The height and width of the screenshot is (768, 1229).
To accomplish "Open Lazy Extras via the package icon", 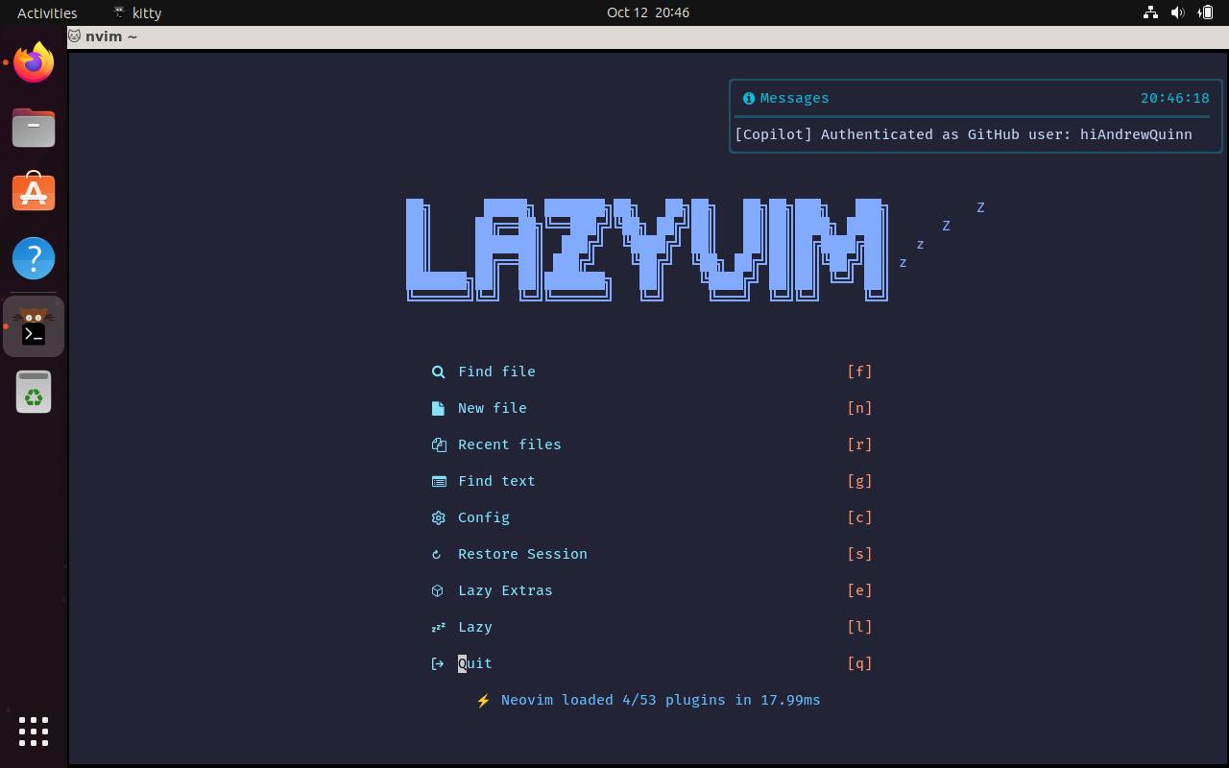I will tap(439, 590).
